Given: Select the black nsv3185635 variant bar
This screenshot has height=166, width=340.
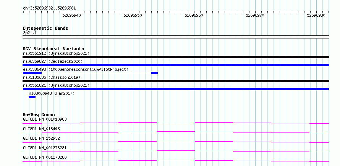Looking at the screenshot, I should 176,81.
